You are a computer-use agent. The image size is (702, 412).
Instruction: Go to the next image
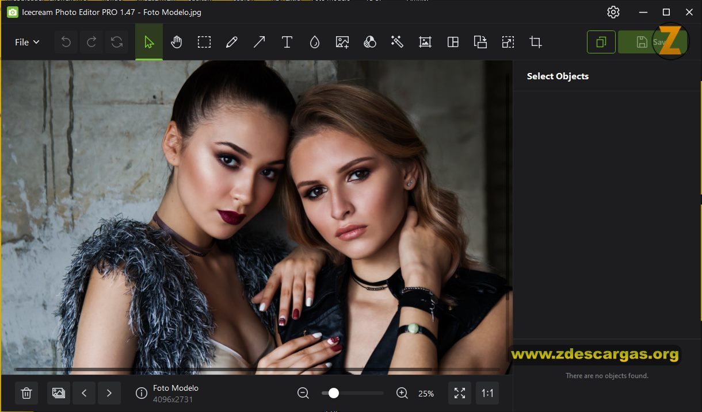[x=109, y=393]
